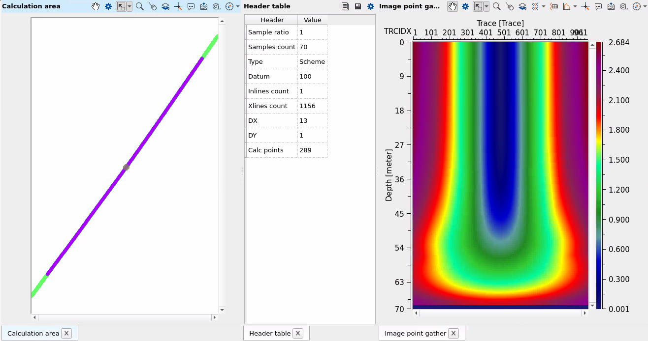Select the pan hand tool in Calculation area
Viewport: 648px width, 341px height.
click(x=96, y=6)
